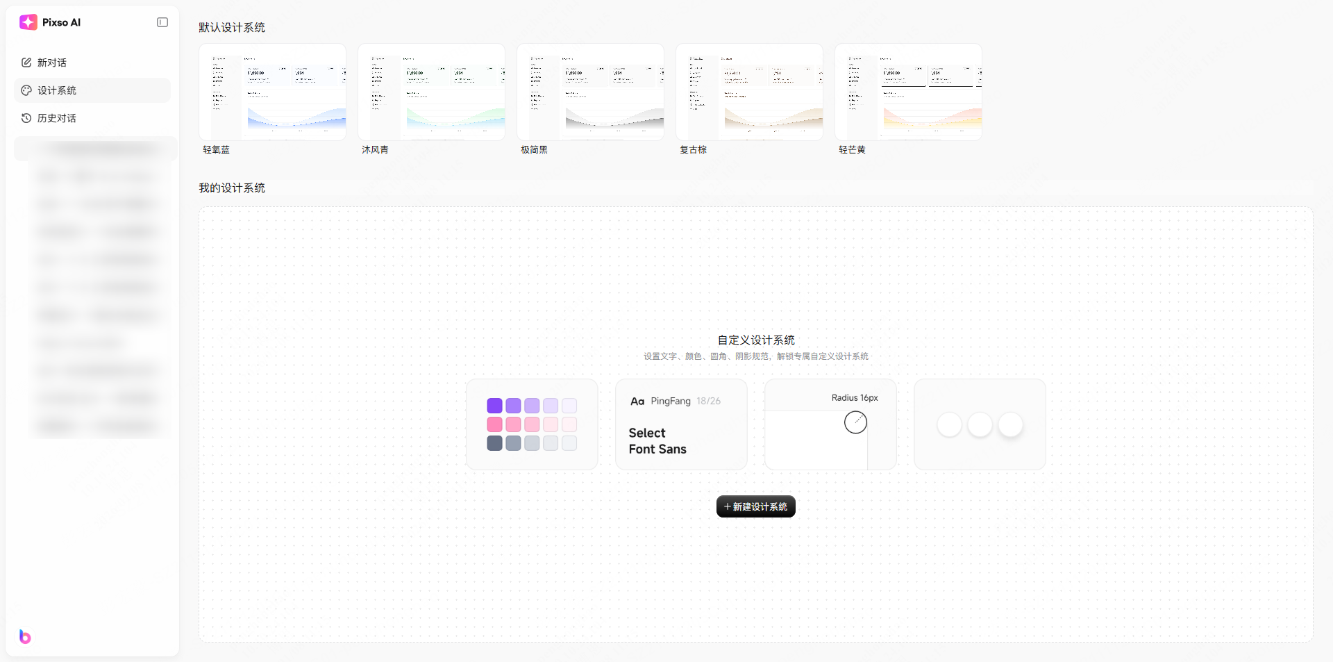1333x662 pixels.
Task: Click the 我的设计系统 section title
Action: (232, 188)
